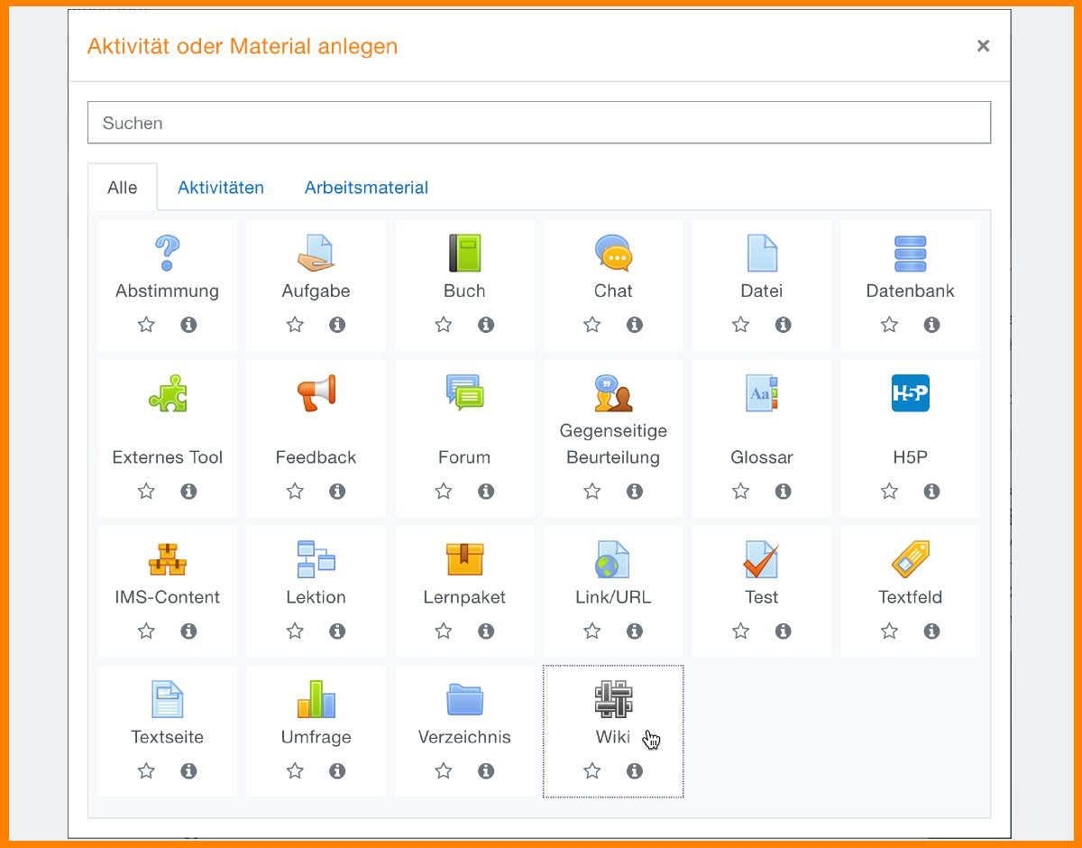Open info details for Lektion
The height and width of the screenshot is (848, 1082).
[x=337, y=631]
